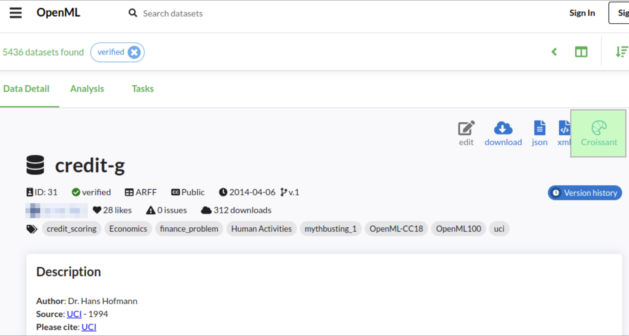Screen dimensions: 629x336
Task: Open the hamburger navigation menu
Action: click(15, 13)
